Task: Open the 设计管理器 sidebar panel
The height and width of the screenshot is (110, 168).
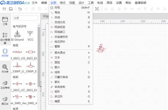Action: [x=5, y=38]
